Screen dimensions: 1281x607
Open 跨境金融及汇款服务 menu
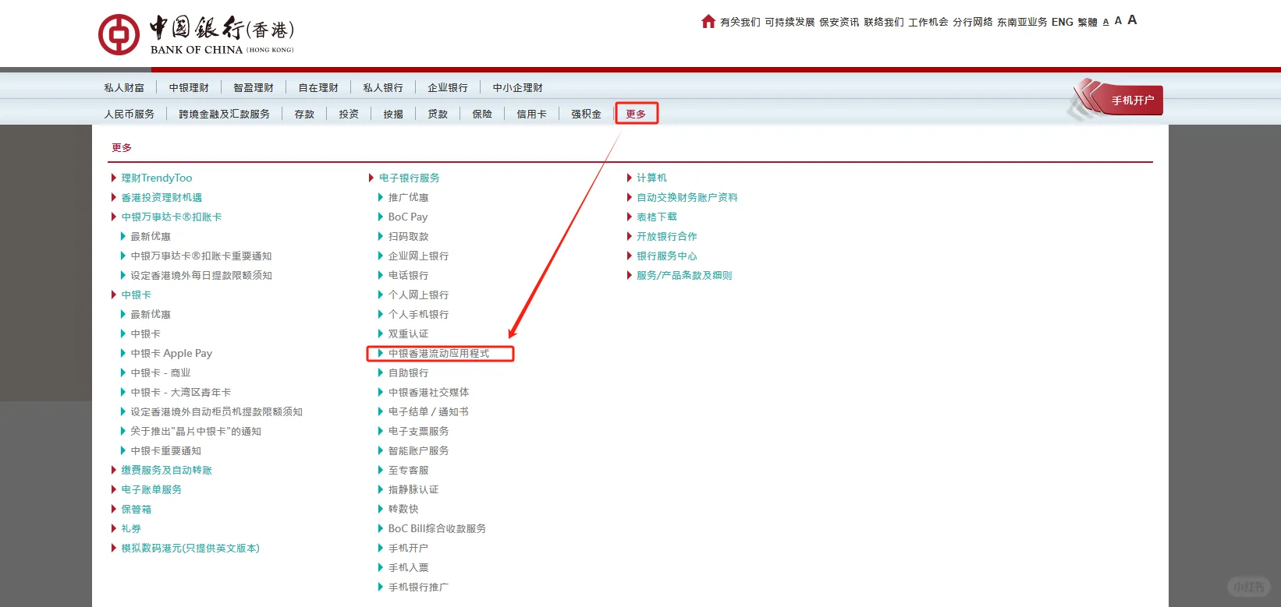click(224, 115)
